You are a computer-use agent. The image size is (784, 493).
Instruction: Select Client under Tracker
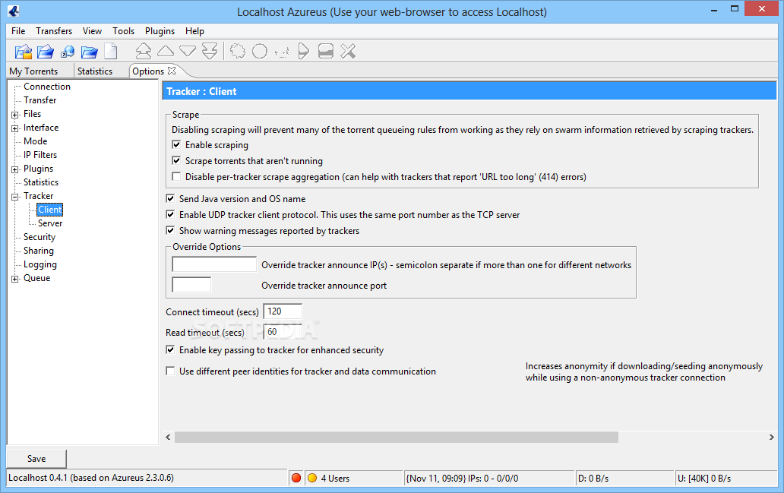(x=50, y=210)
